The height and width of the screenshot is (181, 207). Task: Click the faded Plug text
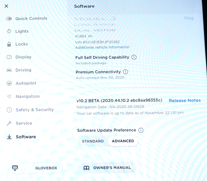coord(189,18)
